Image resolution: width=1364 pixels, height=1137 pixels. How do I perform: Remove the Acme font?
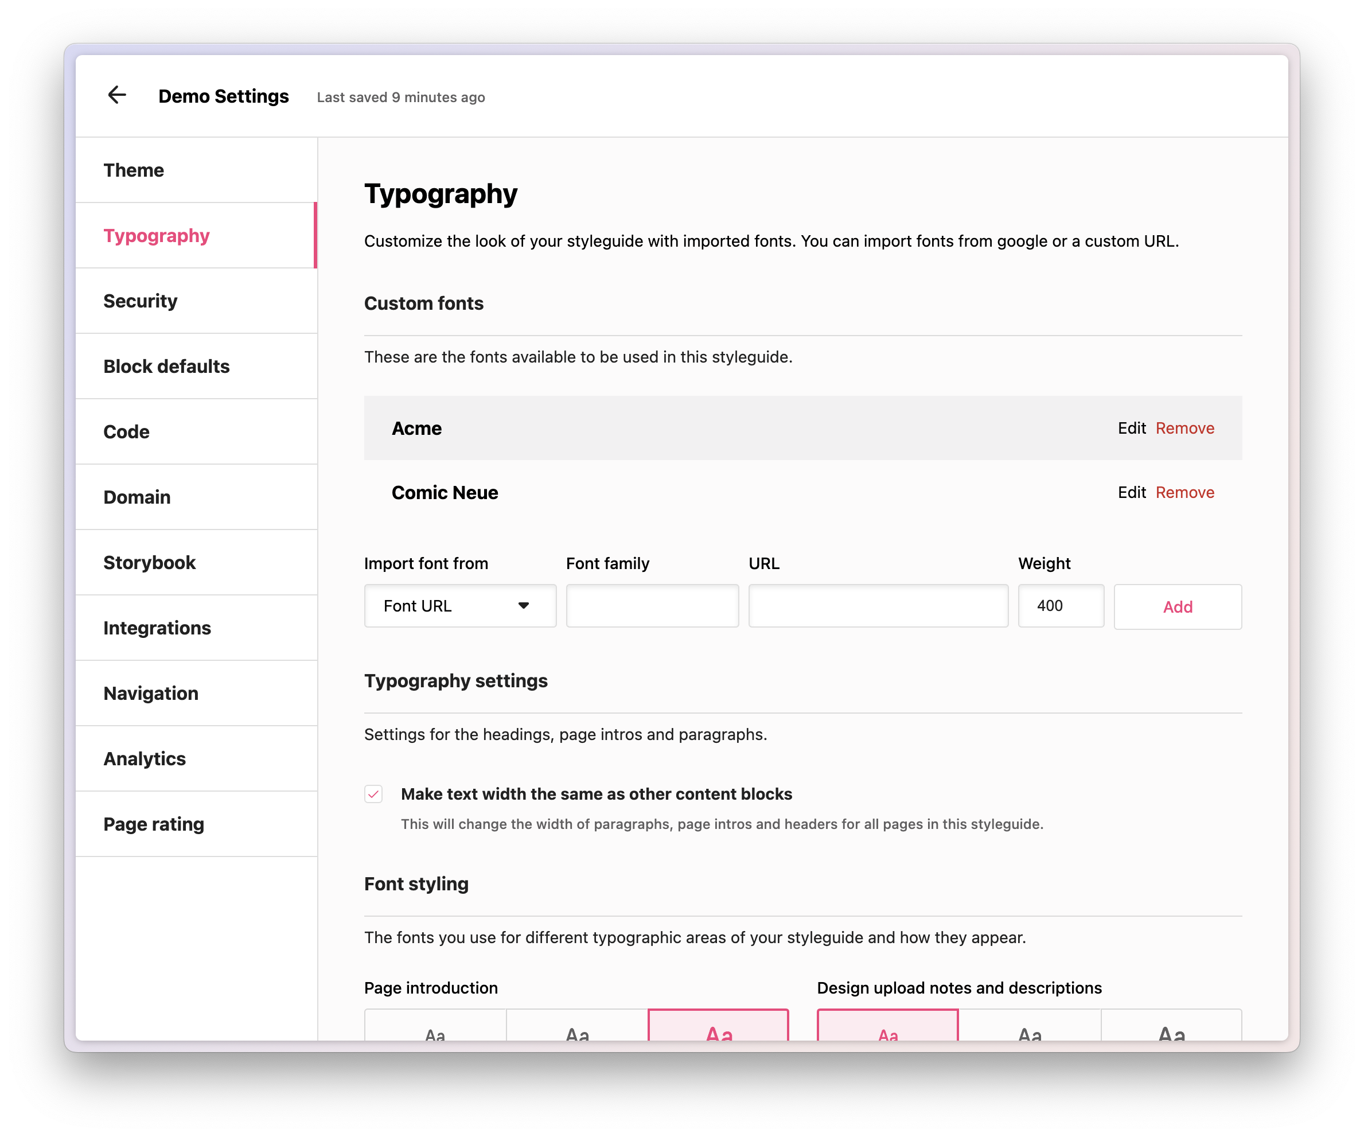click(x=1184, y=428)
